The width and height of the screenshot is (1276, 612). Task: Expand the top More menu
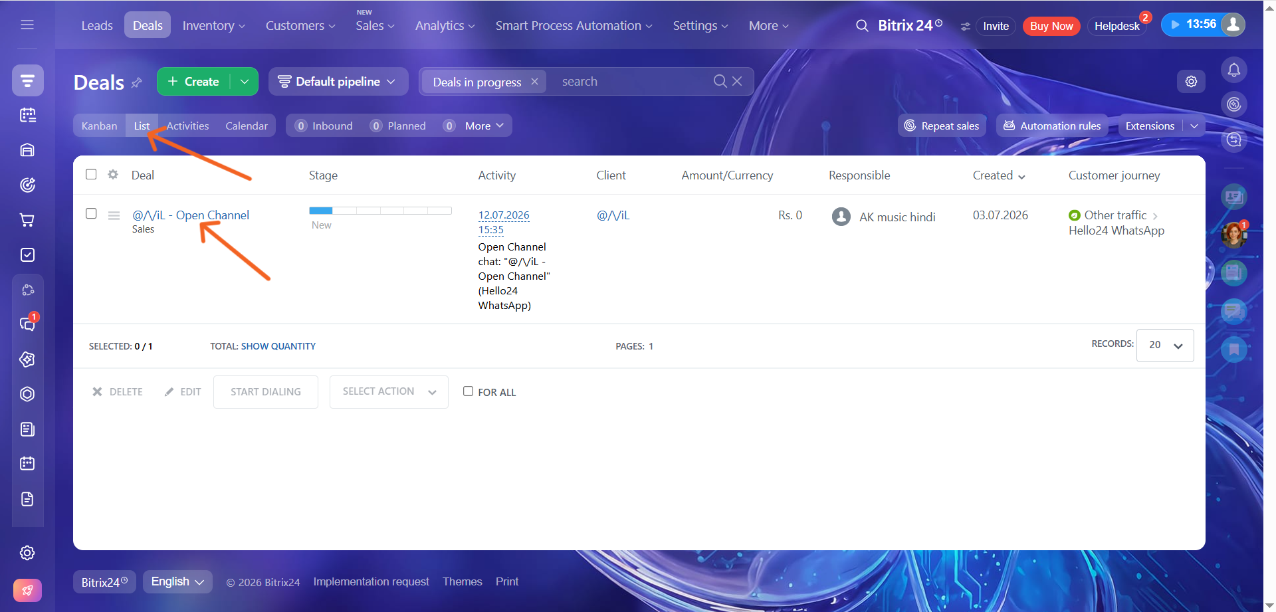point(769,25)
